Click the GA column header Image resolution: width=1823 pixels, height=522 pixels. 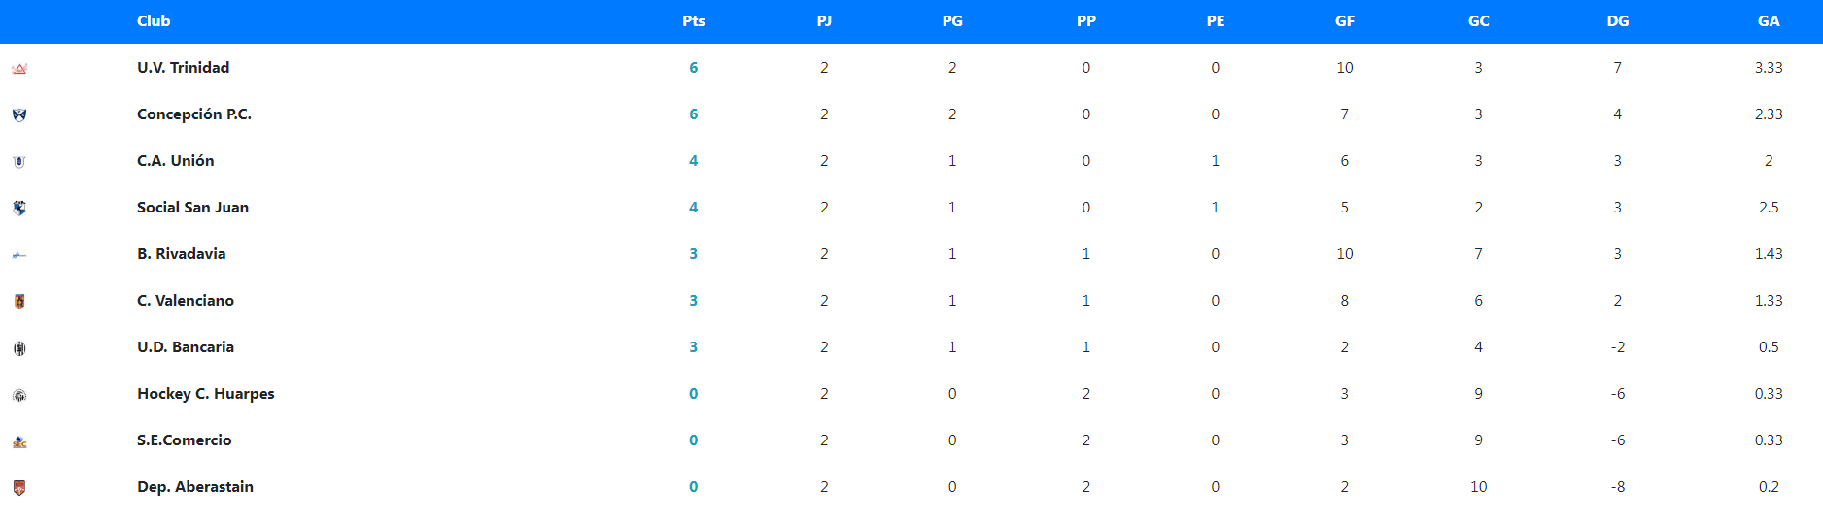pos(1768,21)
